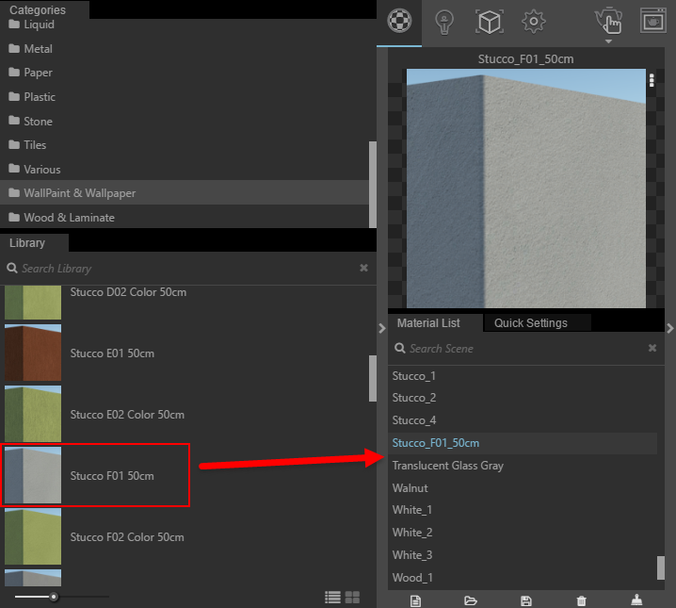
Task: Open the Stone category folder
Action: (185, 122)
